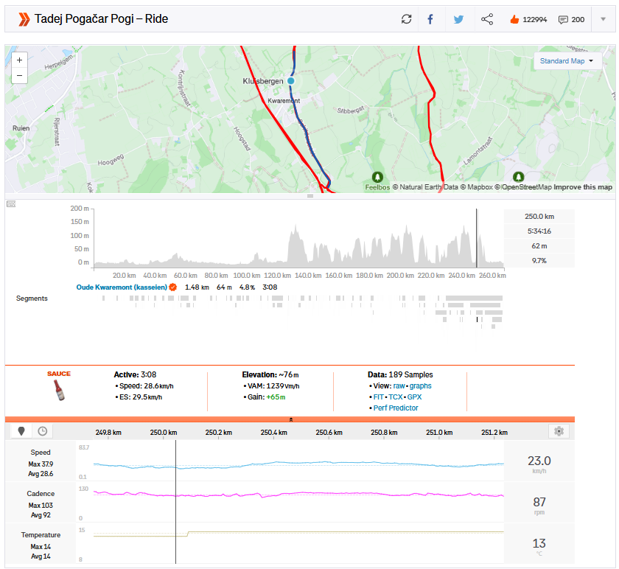
Task: Share the ride on Facebook
Action: (x=430, y=19)
